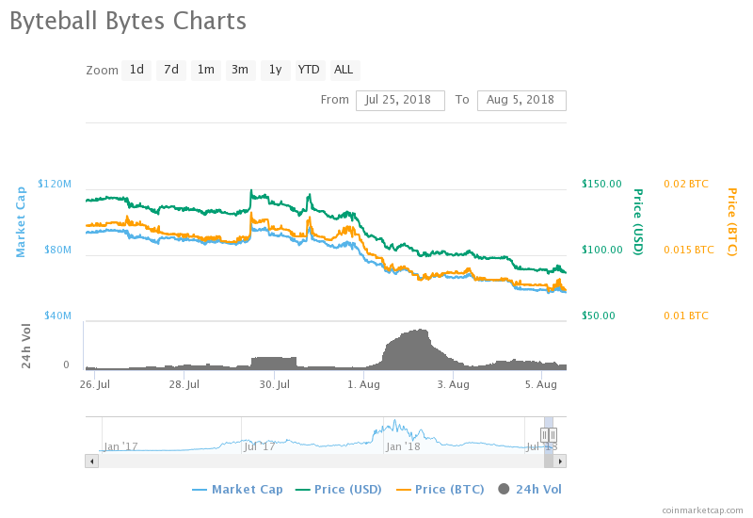753x518 pixels.
Task: Edit the To date field
Action: point(521,101)
